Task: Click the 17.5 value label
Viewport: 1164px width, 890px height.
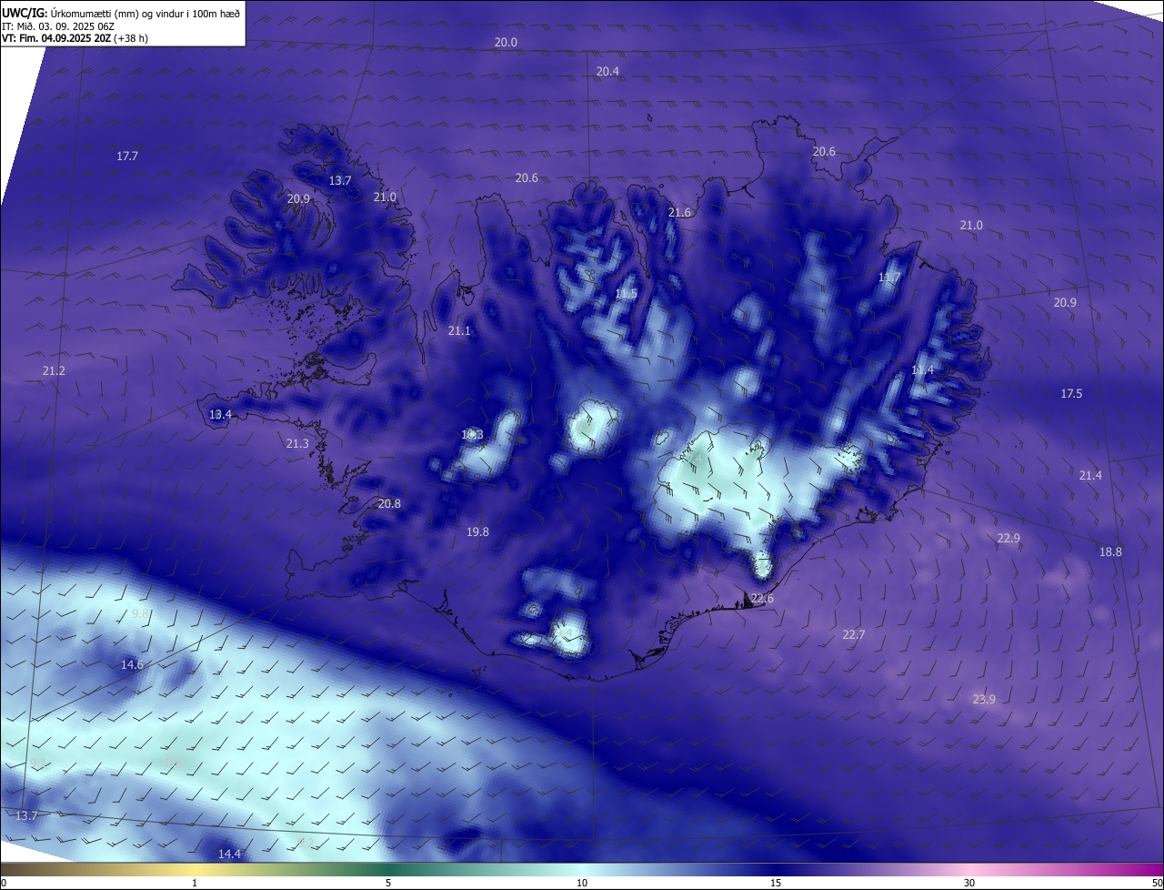Action: point(1071,394)
